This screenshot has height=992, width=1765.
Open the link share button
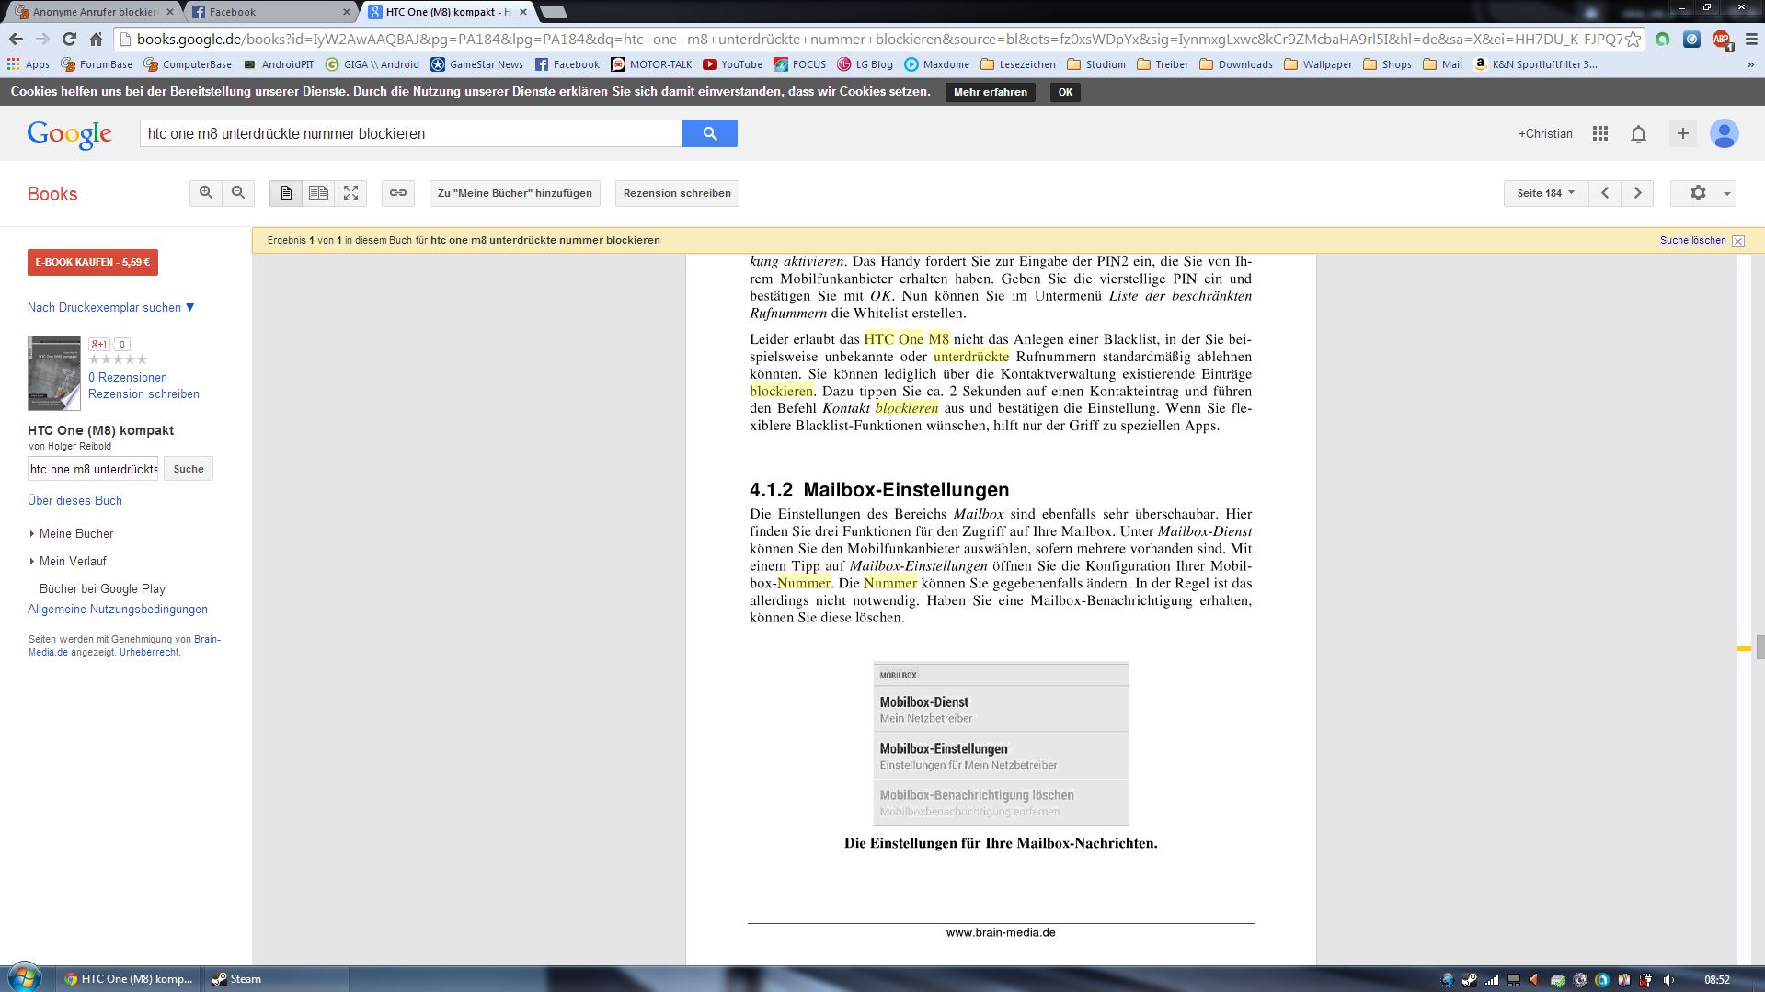coord(398,193)
